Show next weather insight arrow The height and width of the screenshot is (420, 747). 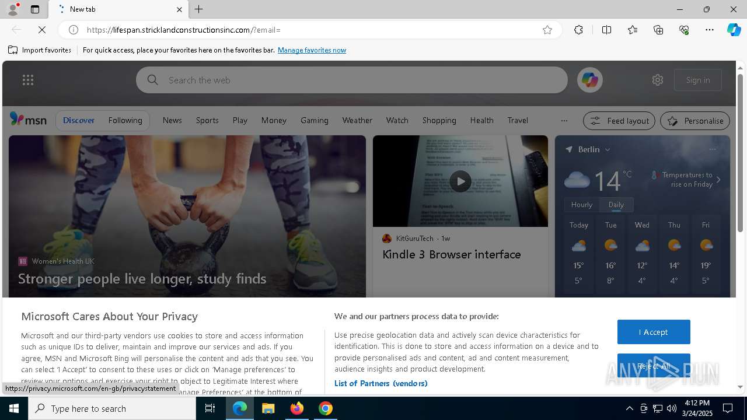(718, 180)
